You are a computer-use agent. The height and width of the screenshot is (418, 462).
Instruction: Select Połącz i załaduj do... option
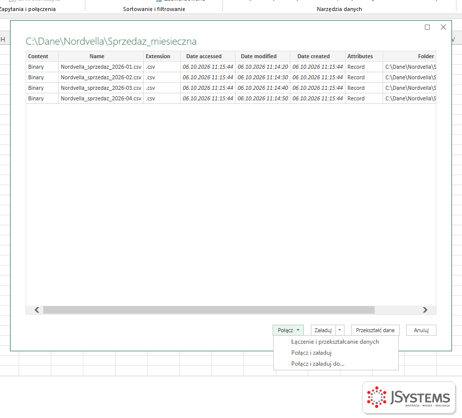coord(317,364)
